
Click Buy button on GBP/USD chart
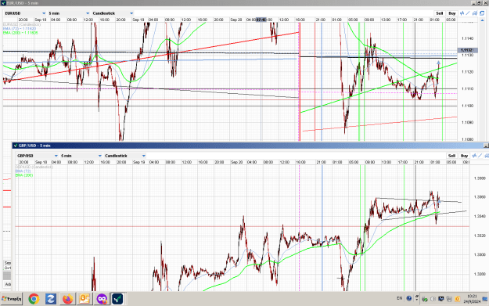coord(465,155)
